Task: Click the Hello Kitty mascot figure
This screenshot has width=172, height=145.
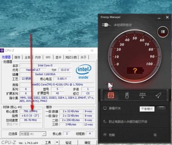Action: 110,86
